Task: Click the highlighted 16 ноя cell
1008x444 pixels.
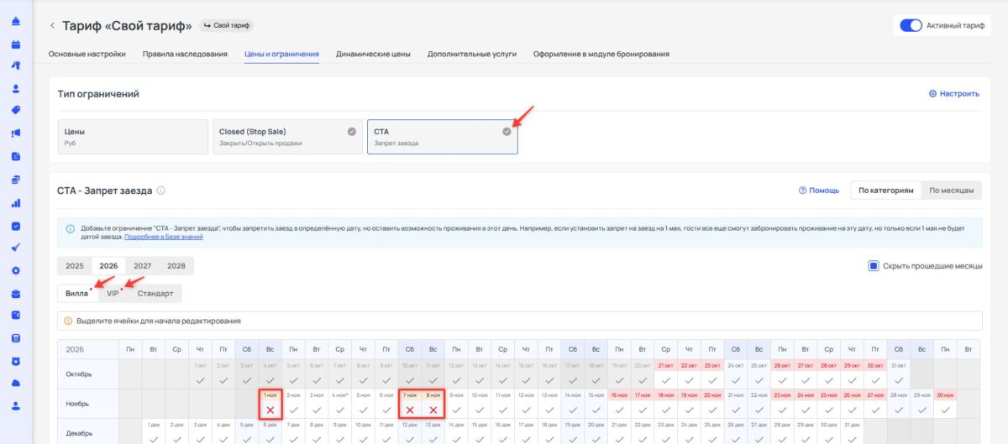Action: click(620, 405)
